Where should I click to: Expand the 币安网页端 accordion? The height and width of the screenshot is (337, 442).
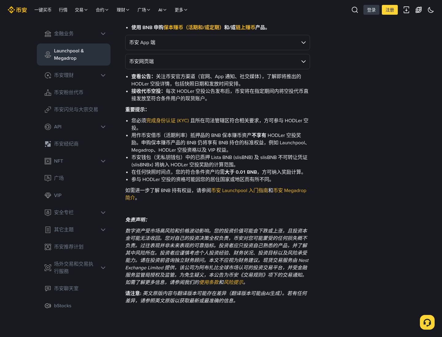218,62
